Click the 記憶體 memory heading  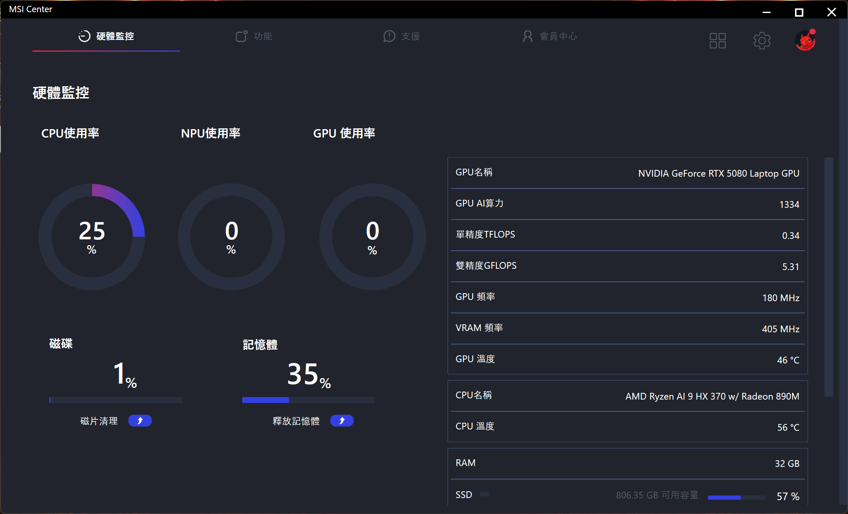click(x=260, y=345)
